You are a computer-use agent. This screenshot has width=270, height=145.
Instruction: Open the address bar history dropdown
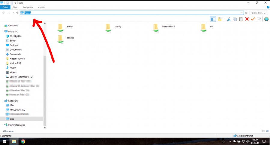pyautogui.click(x=242, y=13)
